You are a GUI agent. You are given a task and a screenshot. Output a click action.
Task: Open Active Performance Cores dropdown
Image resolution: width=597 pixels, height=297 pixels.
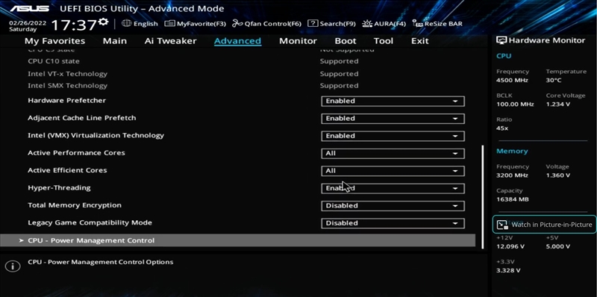393,154
